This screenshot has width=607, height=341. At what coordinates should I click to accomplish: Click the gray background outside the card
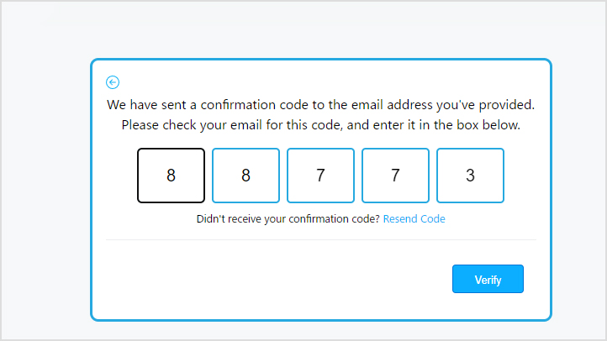42,168
